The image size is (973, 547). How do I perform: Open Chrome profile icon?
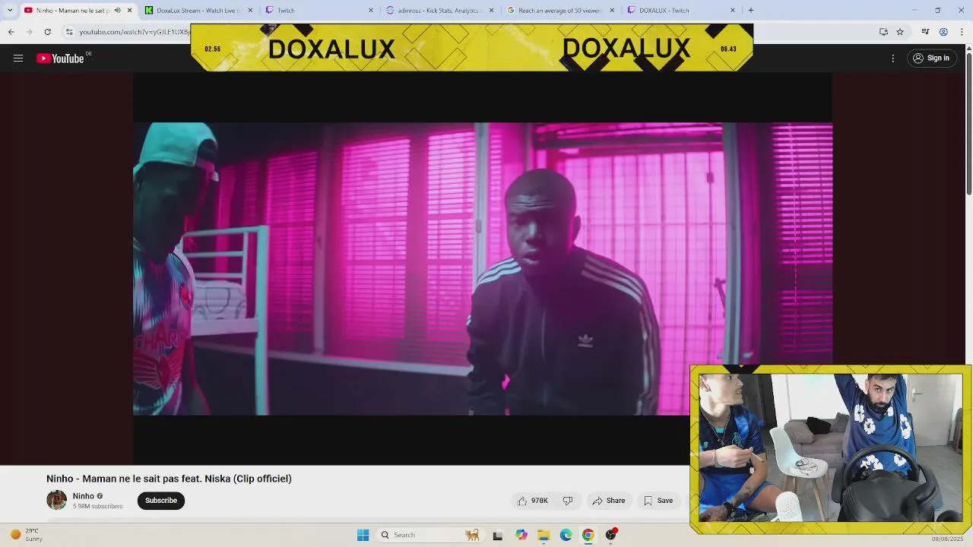pos(943,32)
